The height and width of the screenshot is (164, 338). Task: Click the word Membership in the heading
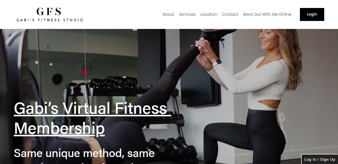coord(59,128)
